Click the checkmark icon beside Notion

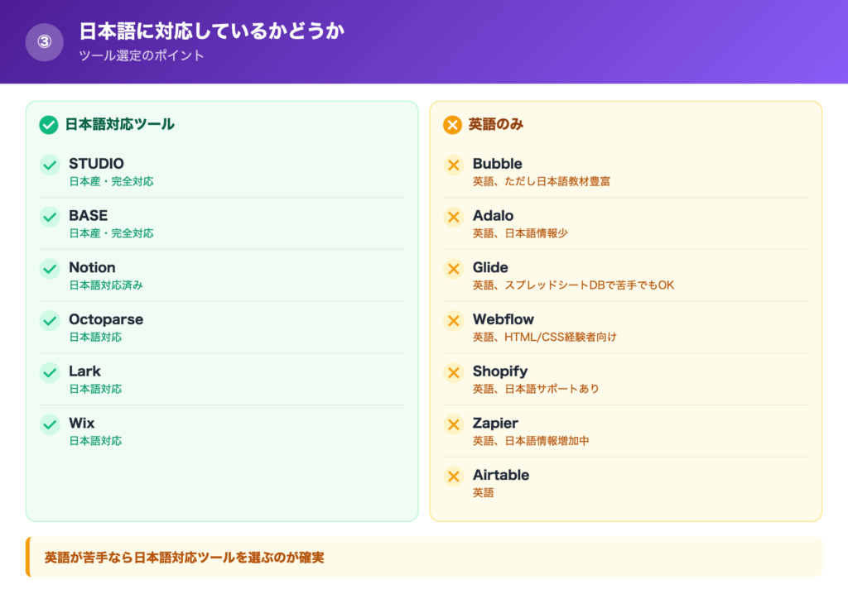pyautogui.click(x=49, y=270)
